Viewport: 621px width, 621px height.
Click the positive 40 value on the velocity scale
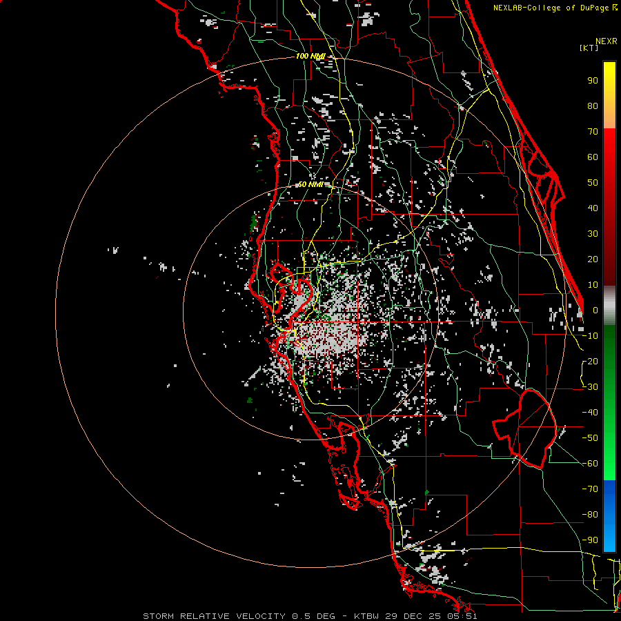pos(593,208)
